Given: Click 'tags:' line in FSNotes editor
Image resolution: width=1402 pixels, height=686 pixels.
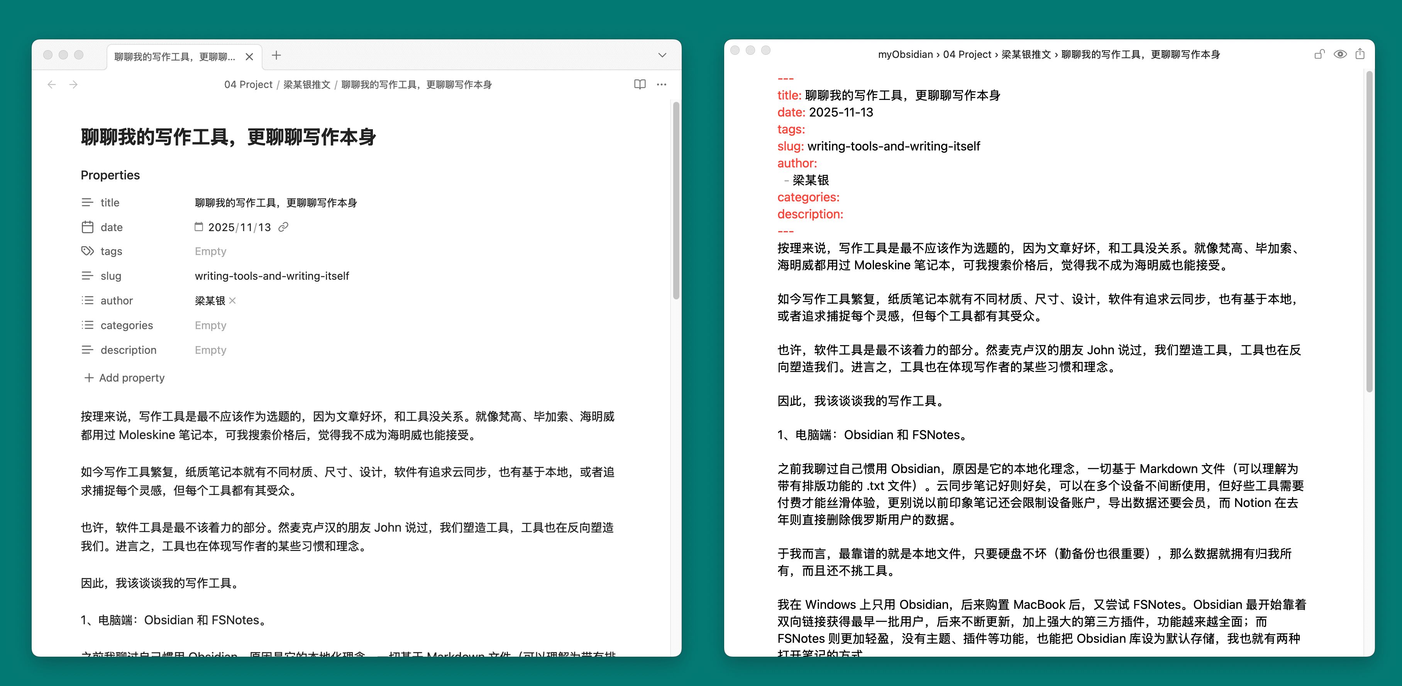Looking at the screenshot, I should [791, 129].
